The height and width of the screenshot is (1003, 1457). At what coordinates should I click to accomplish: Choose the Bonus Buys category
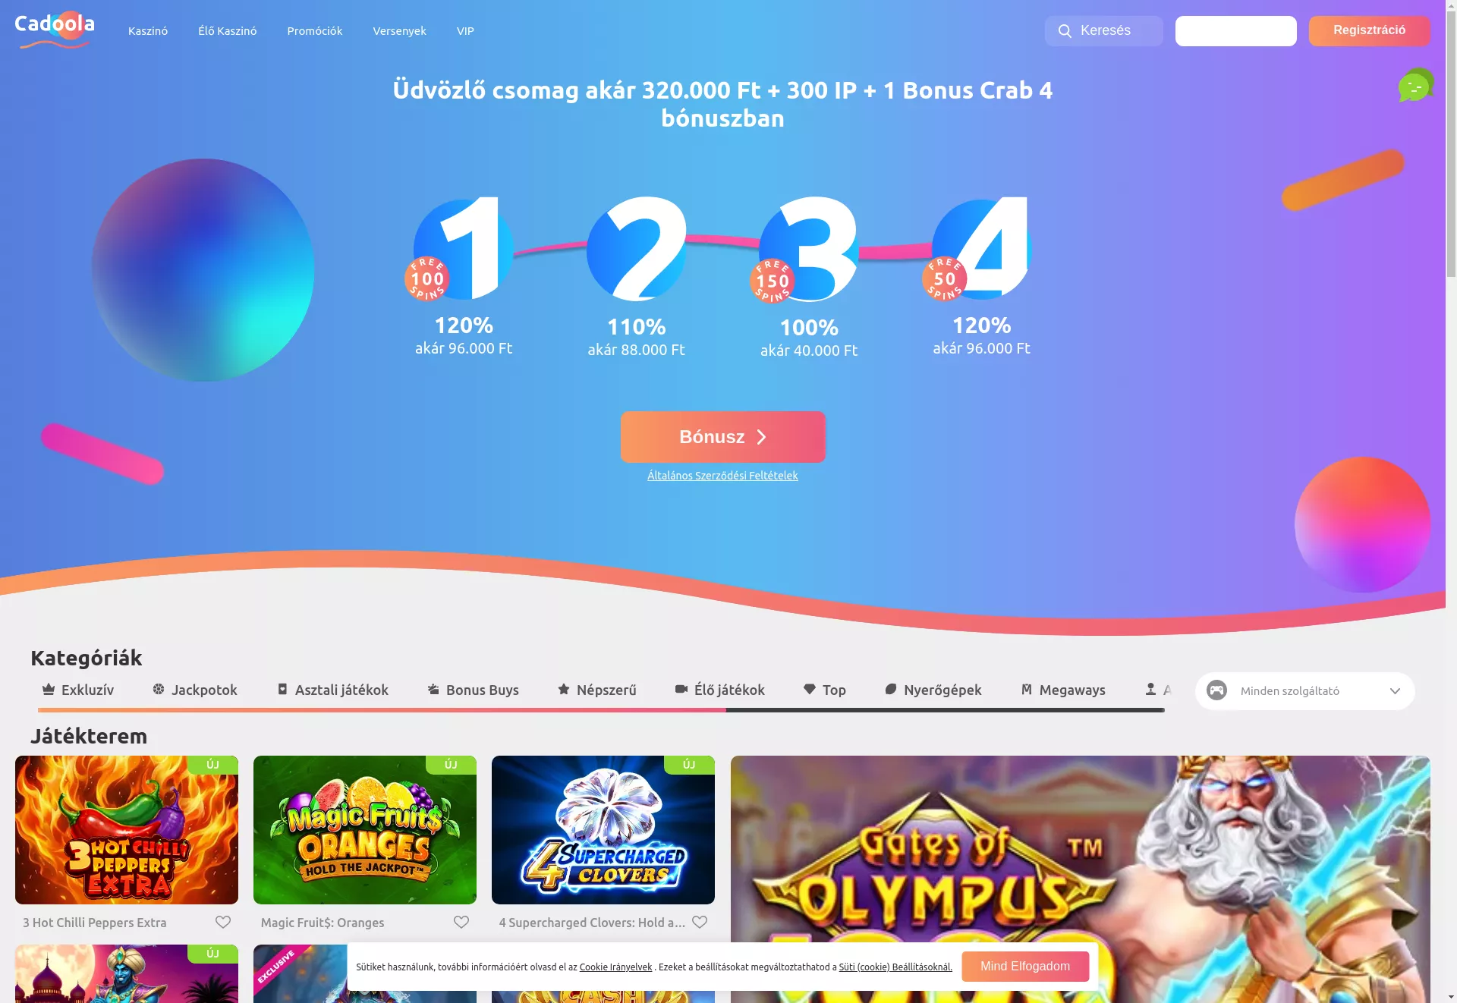coord(473,690)
